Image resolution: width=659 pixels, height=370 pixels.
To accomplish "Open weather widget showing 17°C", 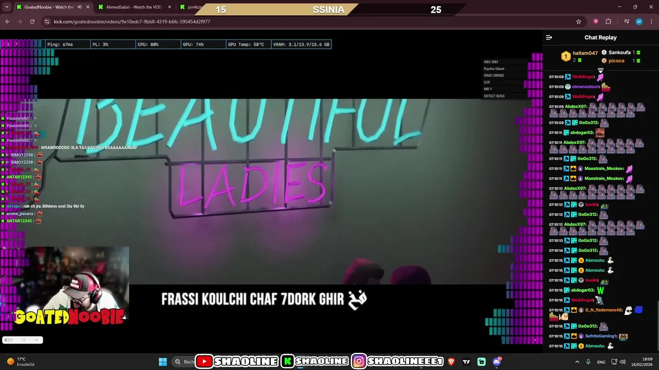I will pyautogui.click(x=21, y=362).
